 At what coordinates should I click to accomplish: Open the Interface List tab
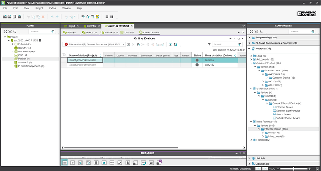click(109, 32)
